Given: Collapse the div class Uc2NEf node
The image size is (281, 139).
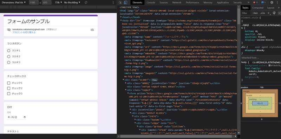Looking at the screenshot, I should point(123,80).
